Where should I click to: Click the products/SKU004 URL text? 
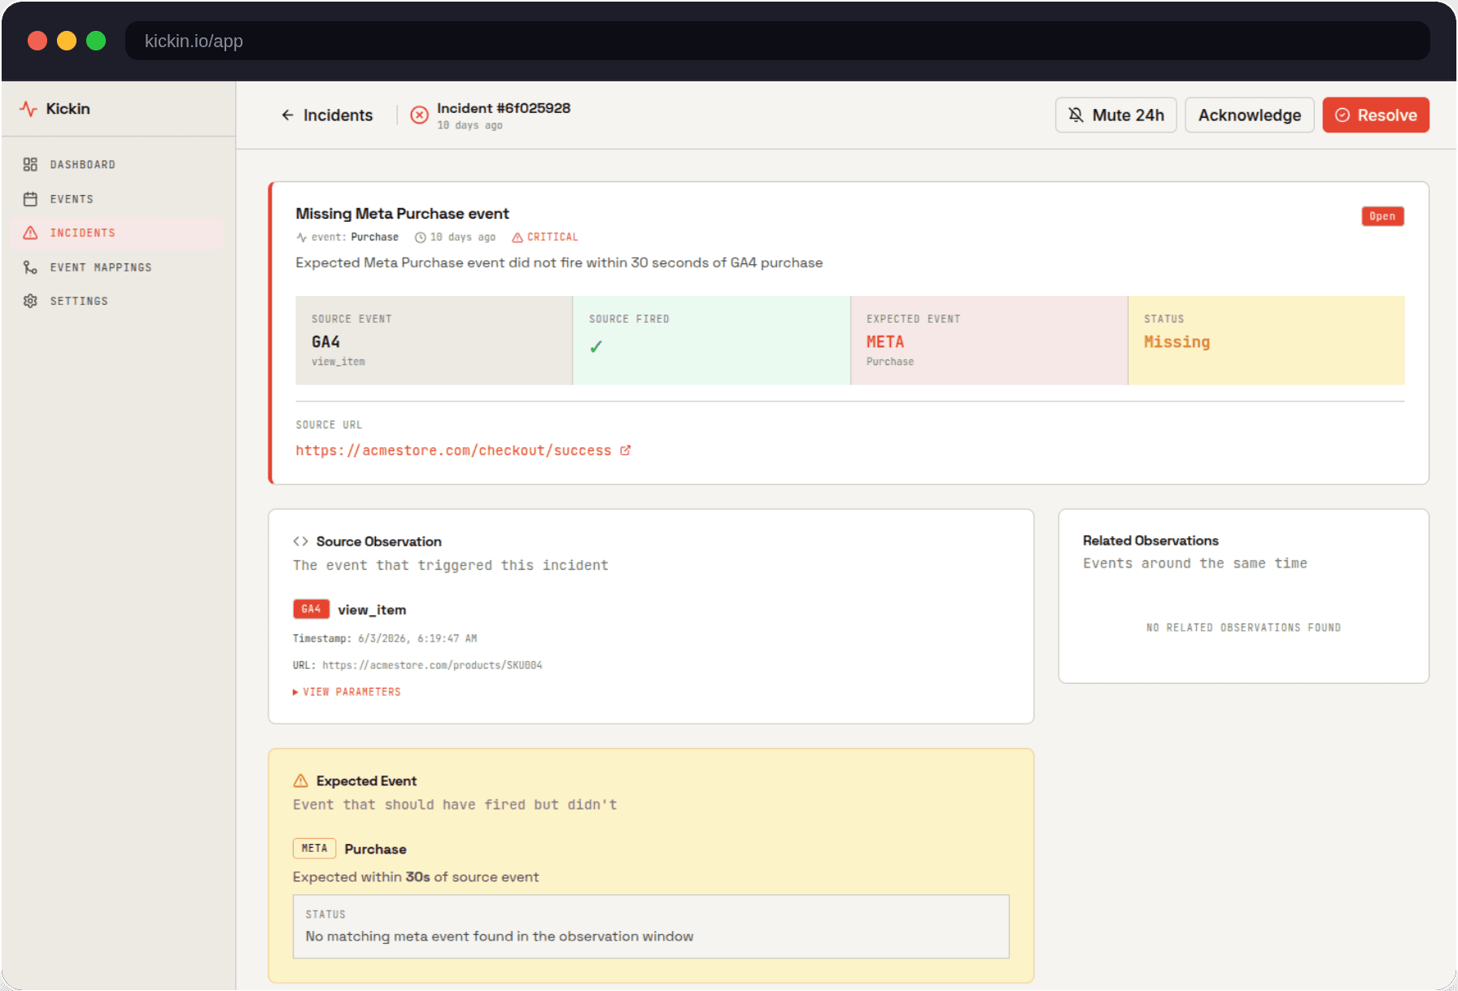[x=432, y=665]
